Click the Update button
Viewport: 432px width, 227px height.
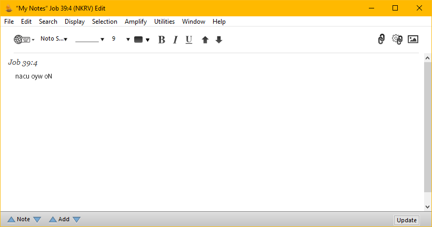(x=406, y=220)
